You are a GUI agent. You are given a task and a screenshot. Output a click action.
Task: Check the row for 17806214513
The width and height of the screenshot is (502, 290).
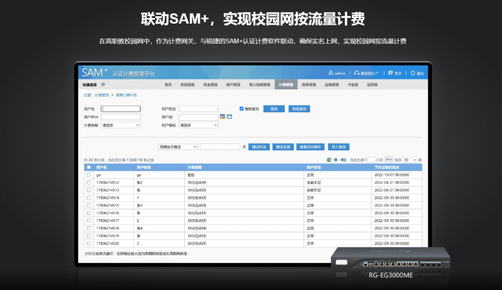pos(89,190)
